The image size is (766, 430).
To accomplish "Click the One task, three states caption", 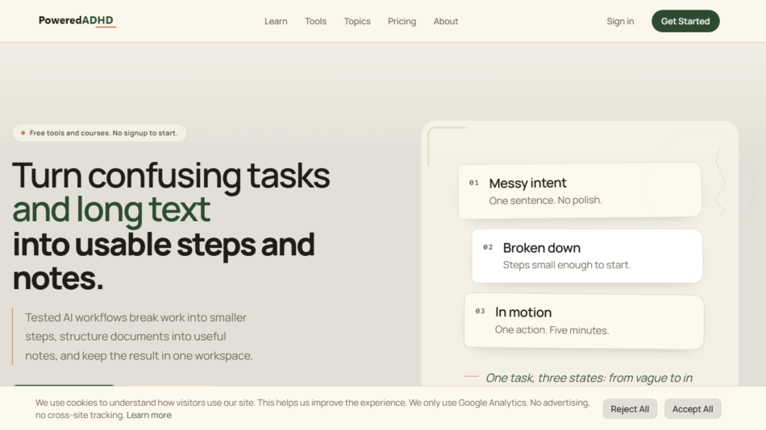I will click(x=589, y=378).
